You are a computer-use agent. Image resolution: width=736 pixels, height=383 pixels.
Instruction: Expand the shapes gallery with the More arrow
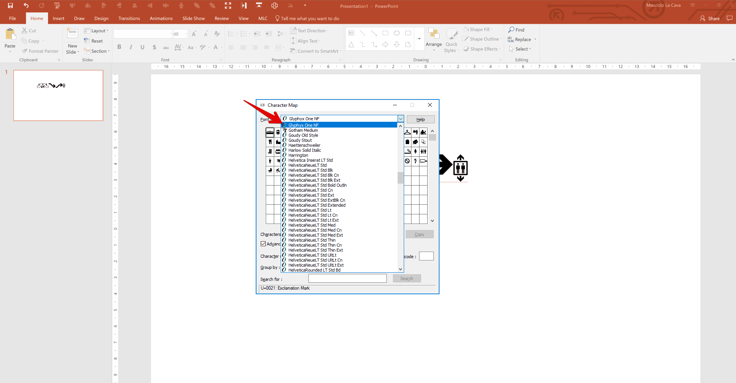(419, 39)
